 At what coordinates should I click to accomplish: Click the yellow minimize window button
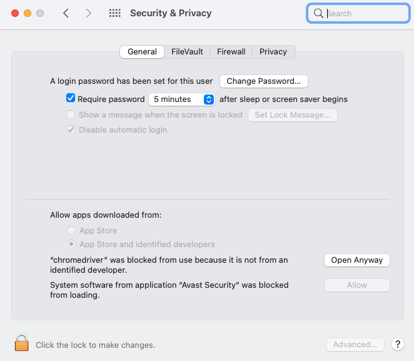[x=28, y=13]
